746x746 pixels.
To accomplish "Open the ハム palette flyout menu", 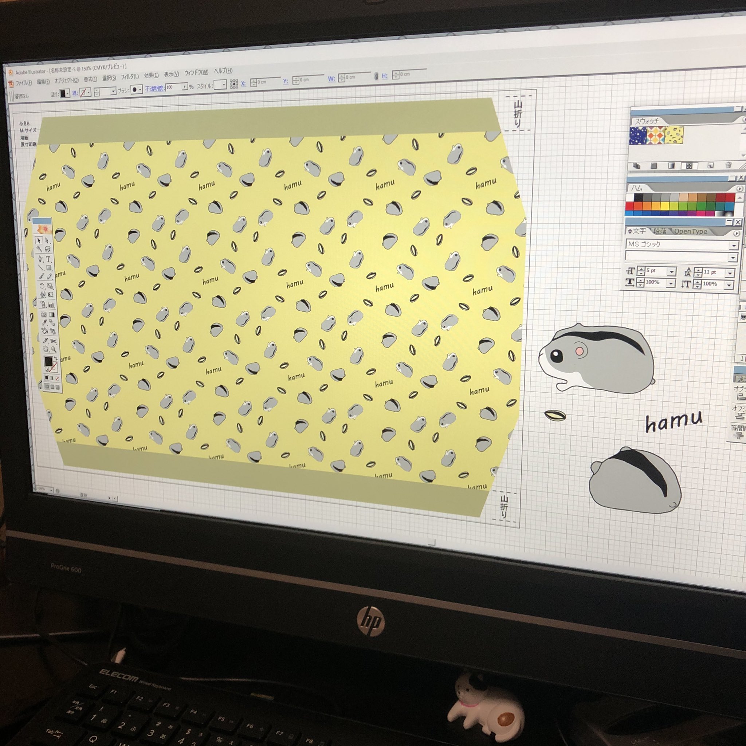I will click(x=739, y=189).
